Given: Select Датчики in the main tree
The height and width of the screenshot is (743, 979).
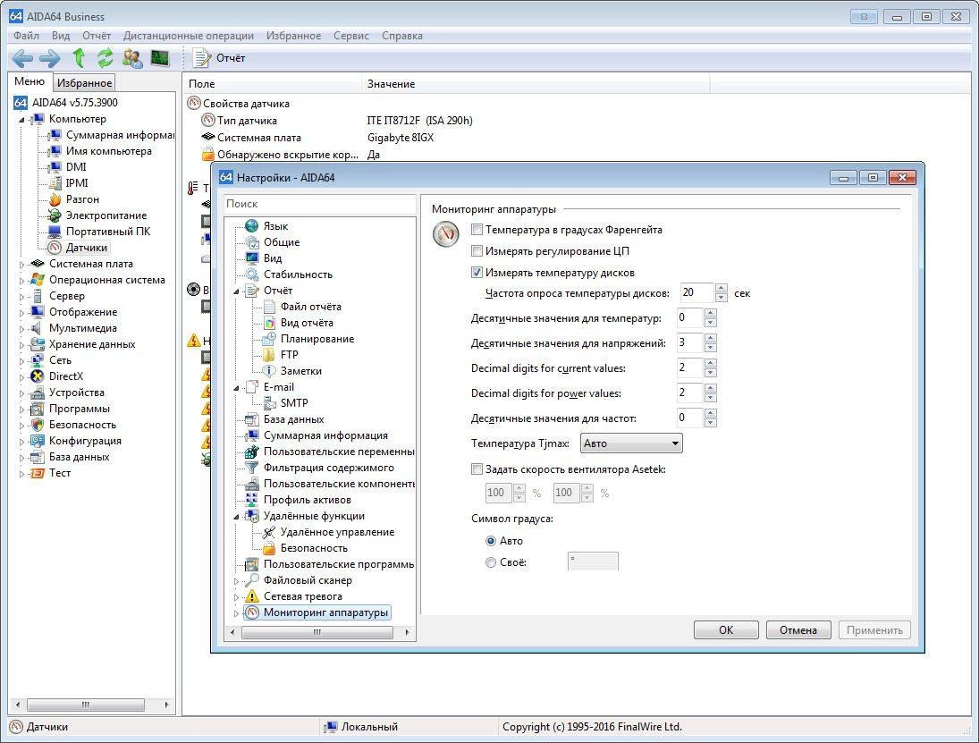Looking at the screenshot, I should (86, 248).
